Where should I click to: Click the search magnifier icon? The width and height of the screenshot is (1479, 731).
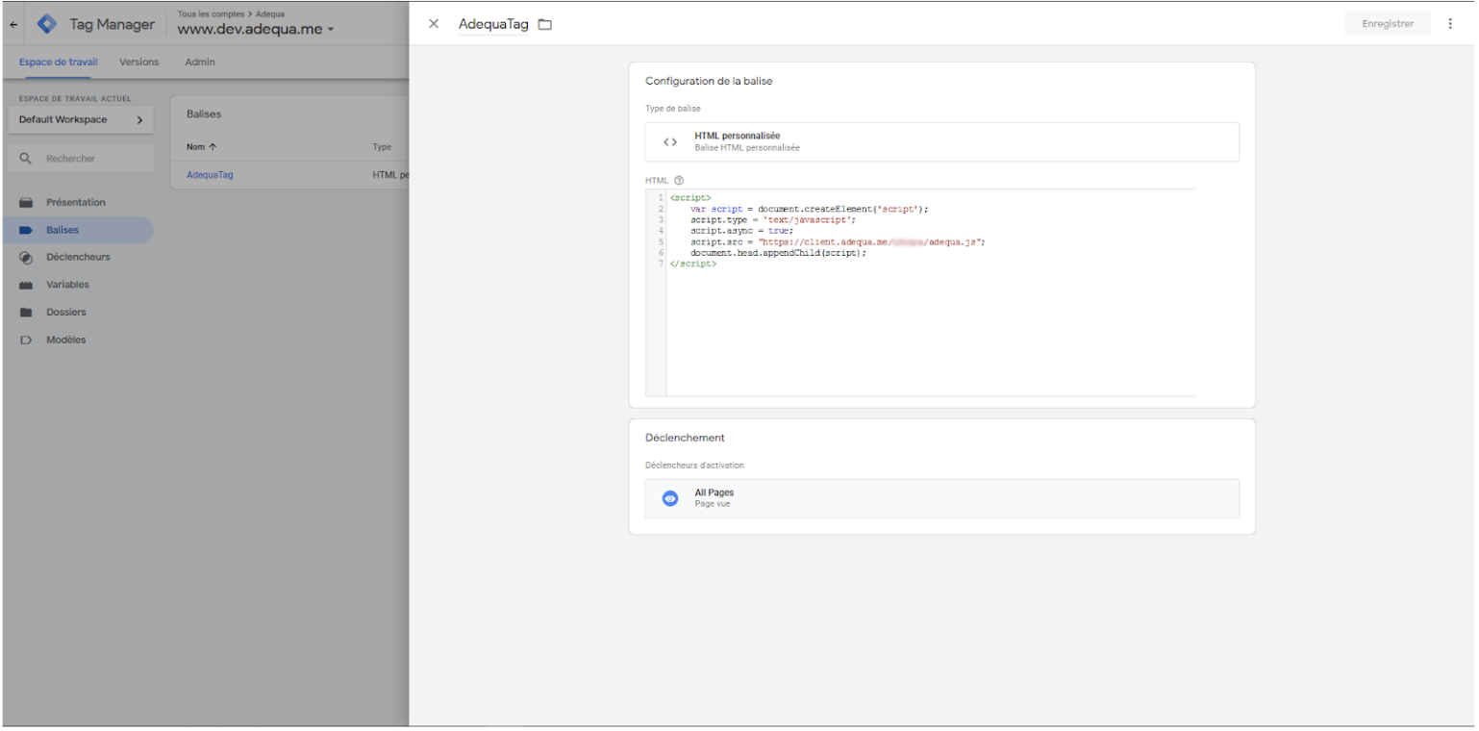click(26, 158)
